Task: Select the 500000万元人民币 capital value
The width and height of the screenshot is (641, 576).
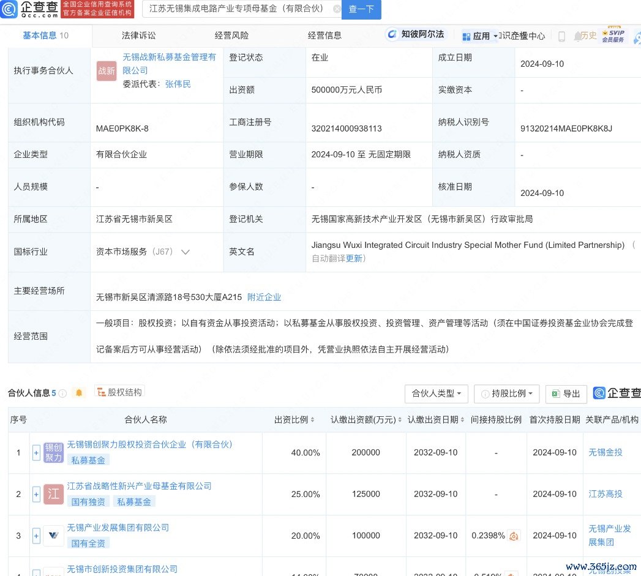Action: click(x=347, y=90)
